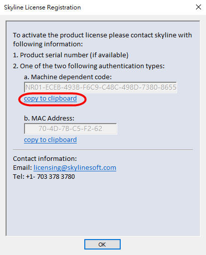The width and height of the screenshot is (206, 255).
Task: Click the horizontal separator above Contact information
Action: tap(103, 149)
